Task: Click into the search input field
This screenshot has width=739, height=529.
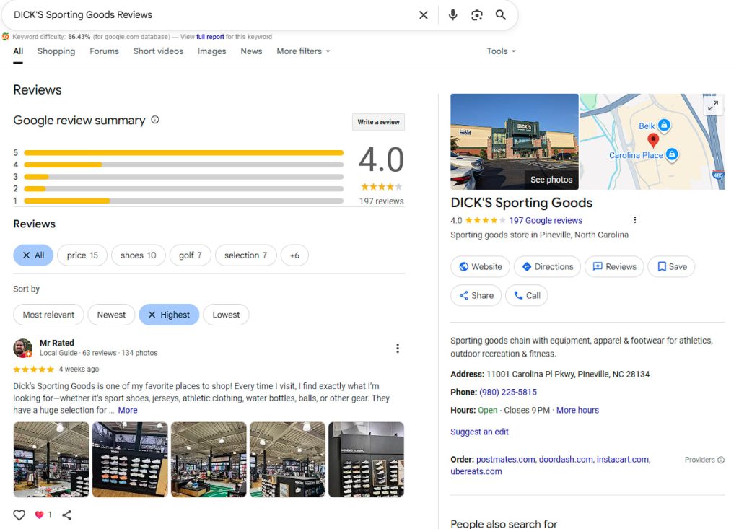Action: 212,15
